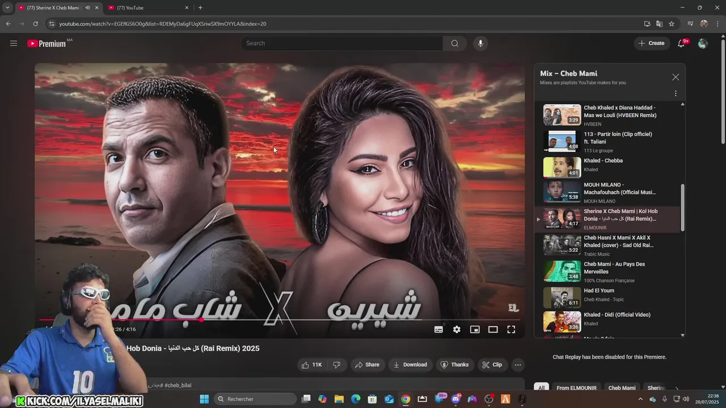Reload the page

(x=35, y=24)
